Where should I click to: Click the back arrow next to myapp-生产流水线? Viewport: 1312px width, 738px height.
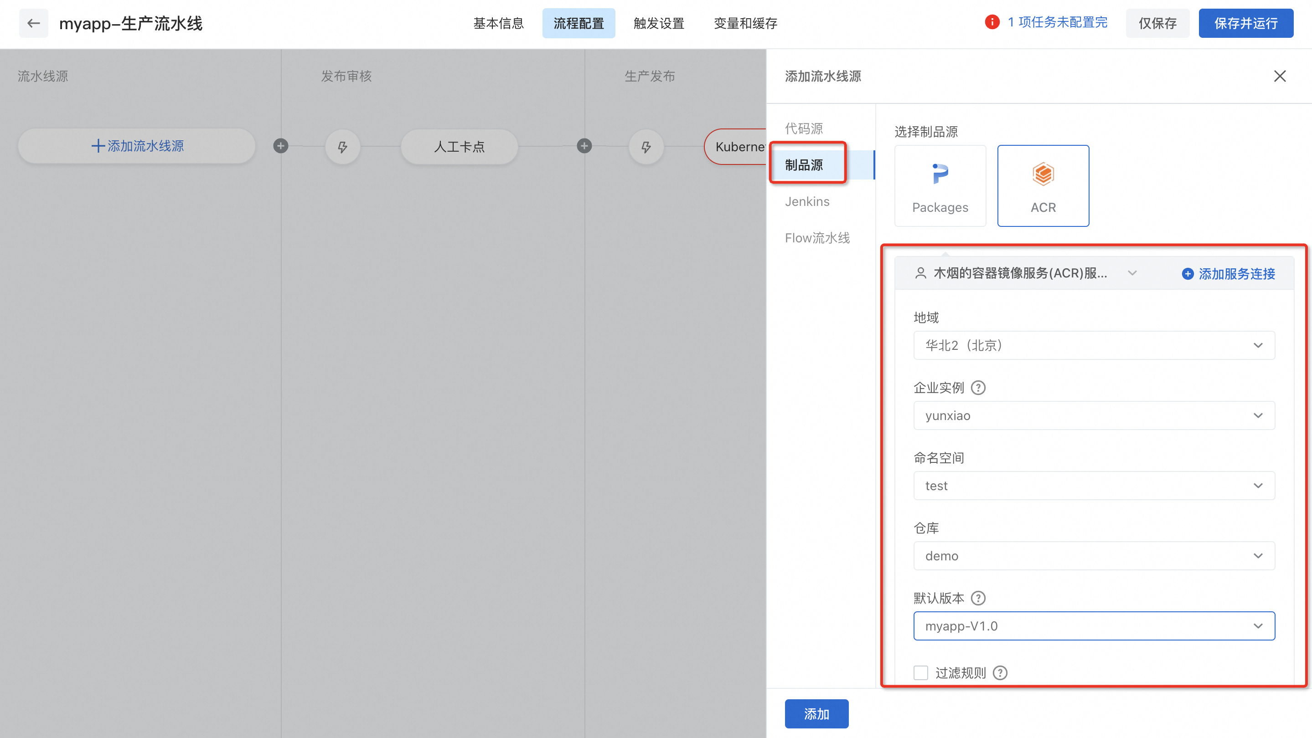pos(34,23)
